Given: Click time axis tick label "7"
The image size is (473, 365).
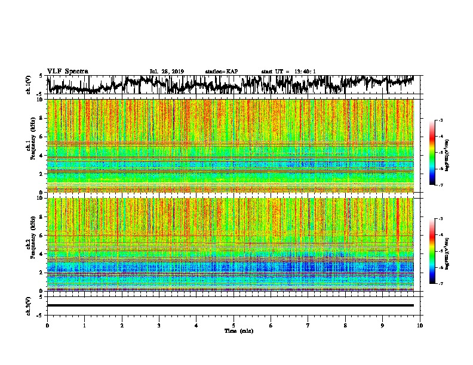Looking at the screenshot, I should pyautogui.click(x=308, y=326).
